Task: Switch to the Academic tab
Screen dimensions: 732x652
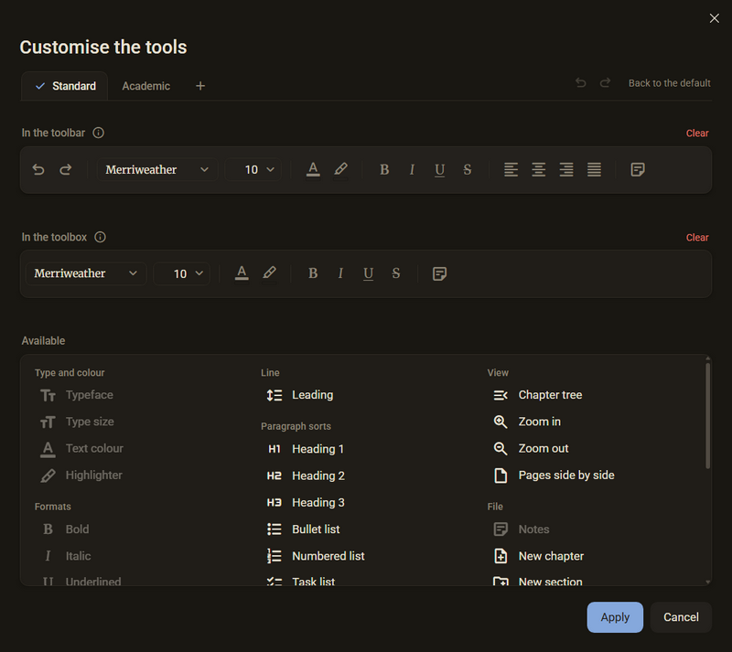Action: [x=146, y=86]
